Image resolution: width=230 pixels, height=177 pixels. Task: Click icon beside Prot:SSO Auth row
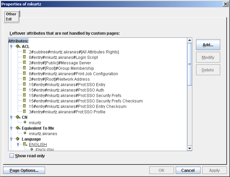pyautogui.click(x=24, y=90)
